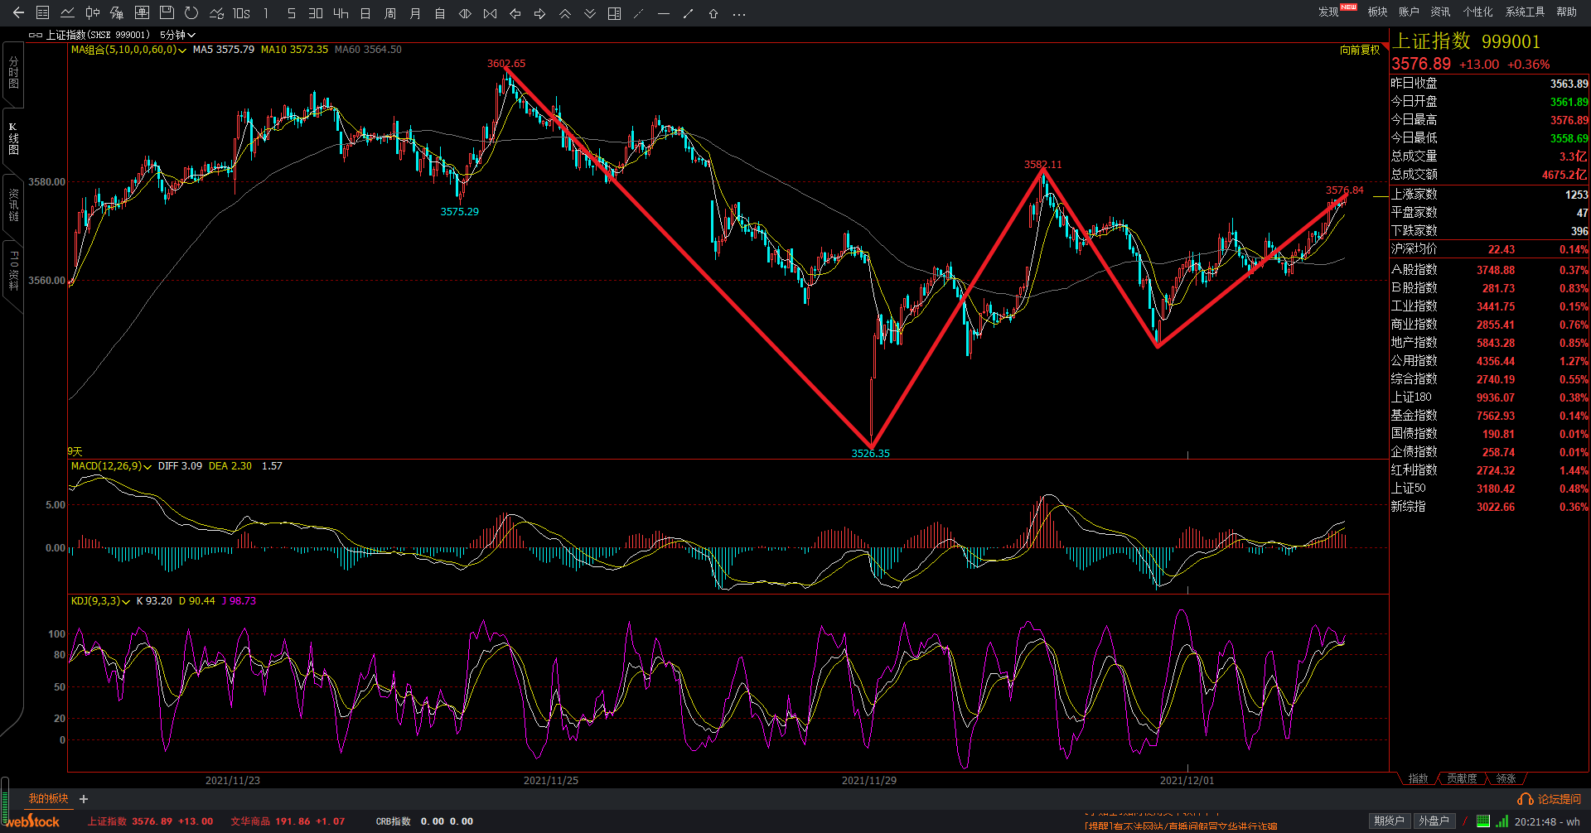Click the refresh icon in toolbar
Viewport: 1591px width, 833px height.
[x=191, y=13]
